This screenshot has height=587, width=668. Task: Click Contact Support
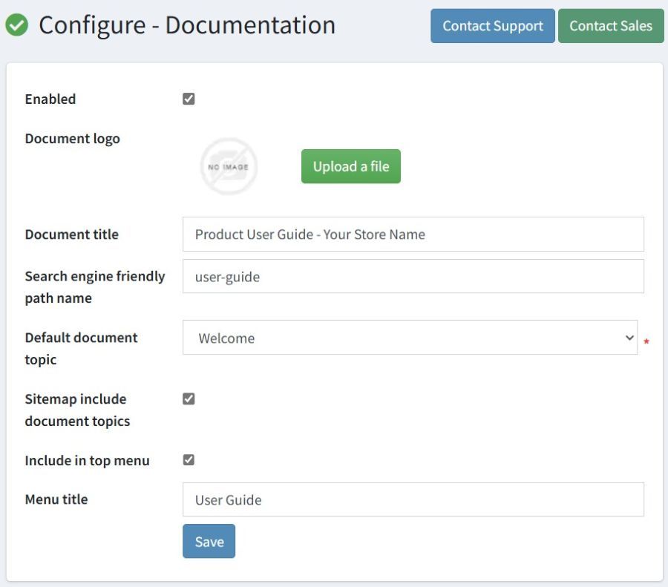point(492,25)
